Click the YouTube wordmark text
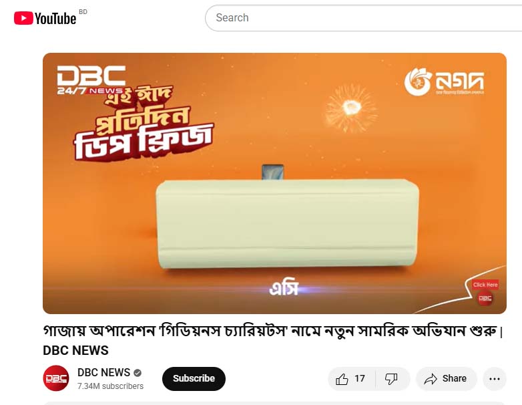 pyautogui.click(x=55, y=19)
